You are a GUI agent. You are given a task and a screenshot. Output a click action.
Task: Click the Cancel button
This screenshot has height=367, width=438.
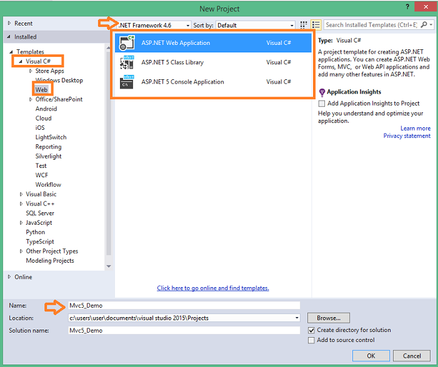click(412, 356)
